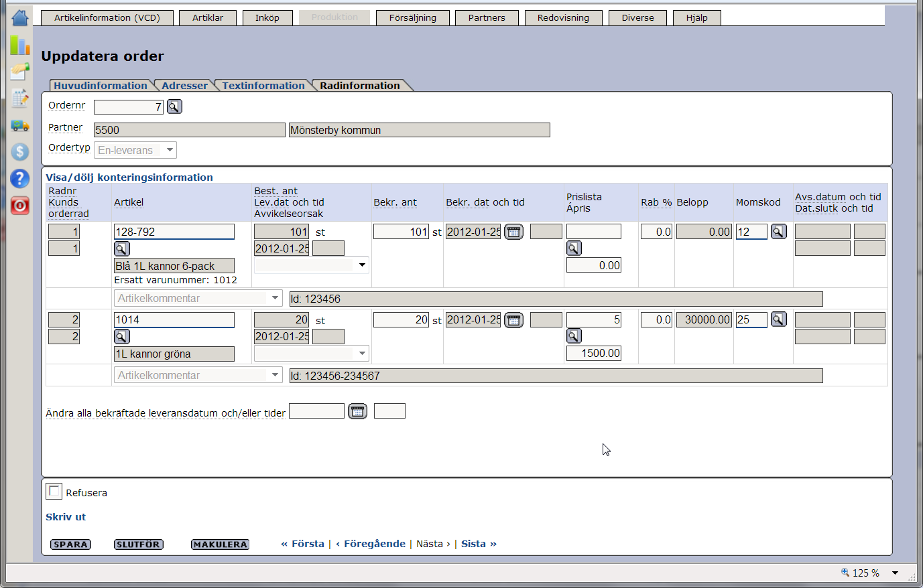This screenshot has width=923, height=588.
Task: Click the SPARA button
Action: 70,544
